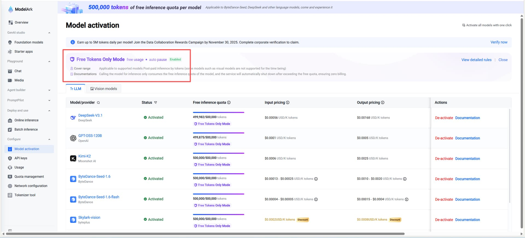Switch to the Vision models tab

click(104, 89)
